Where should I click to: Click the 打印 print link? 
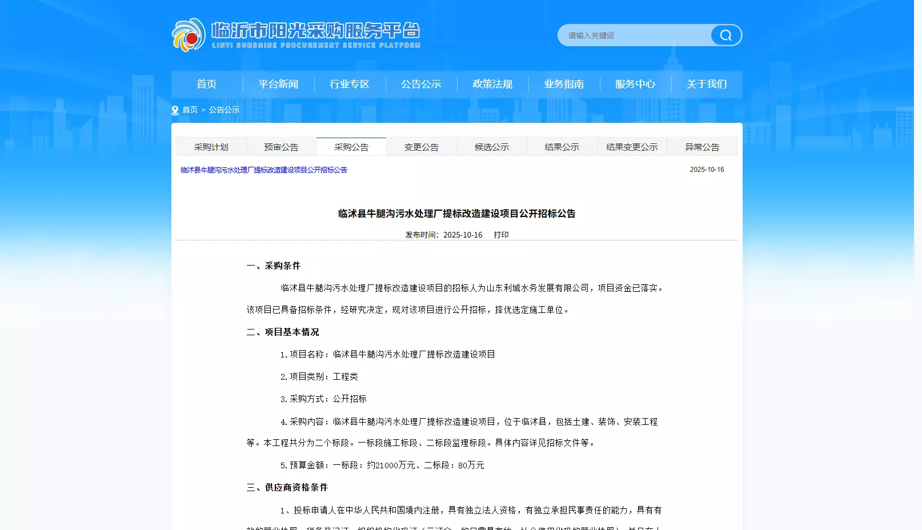click(502, 235)
